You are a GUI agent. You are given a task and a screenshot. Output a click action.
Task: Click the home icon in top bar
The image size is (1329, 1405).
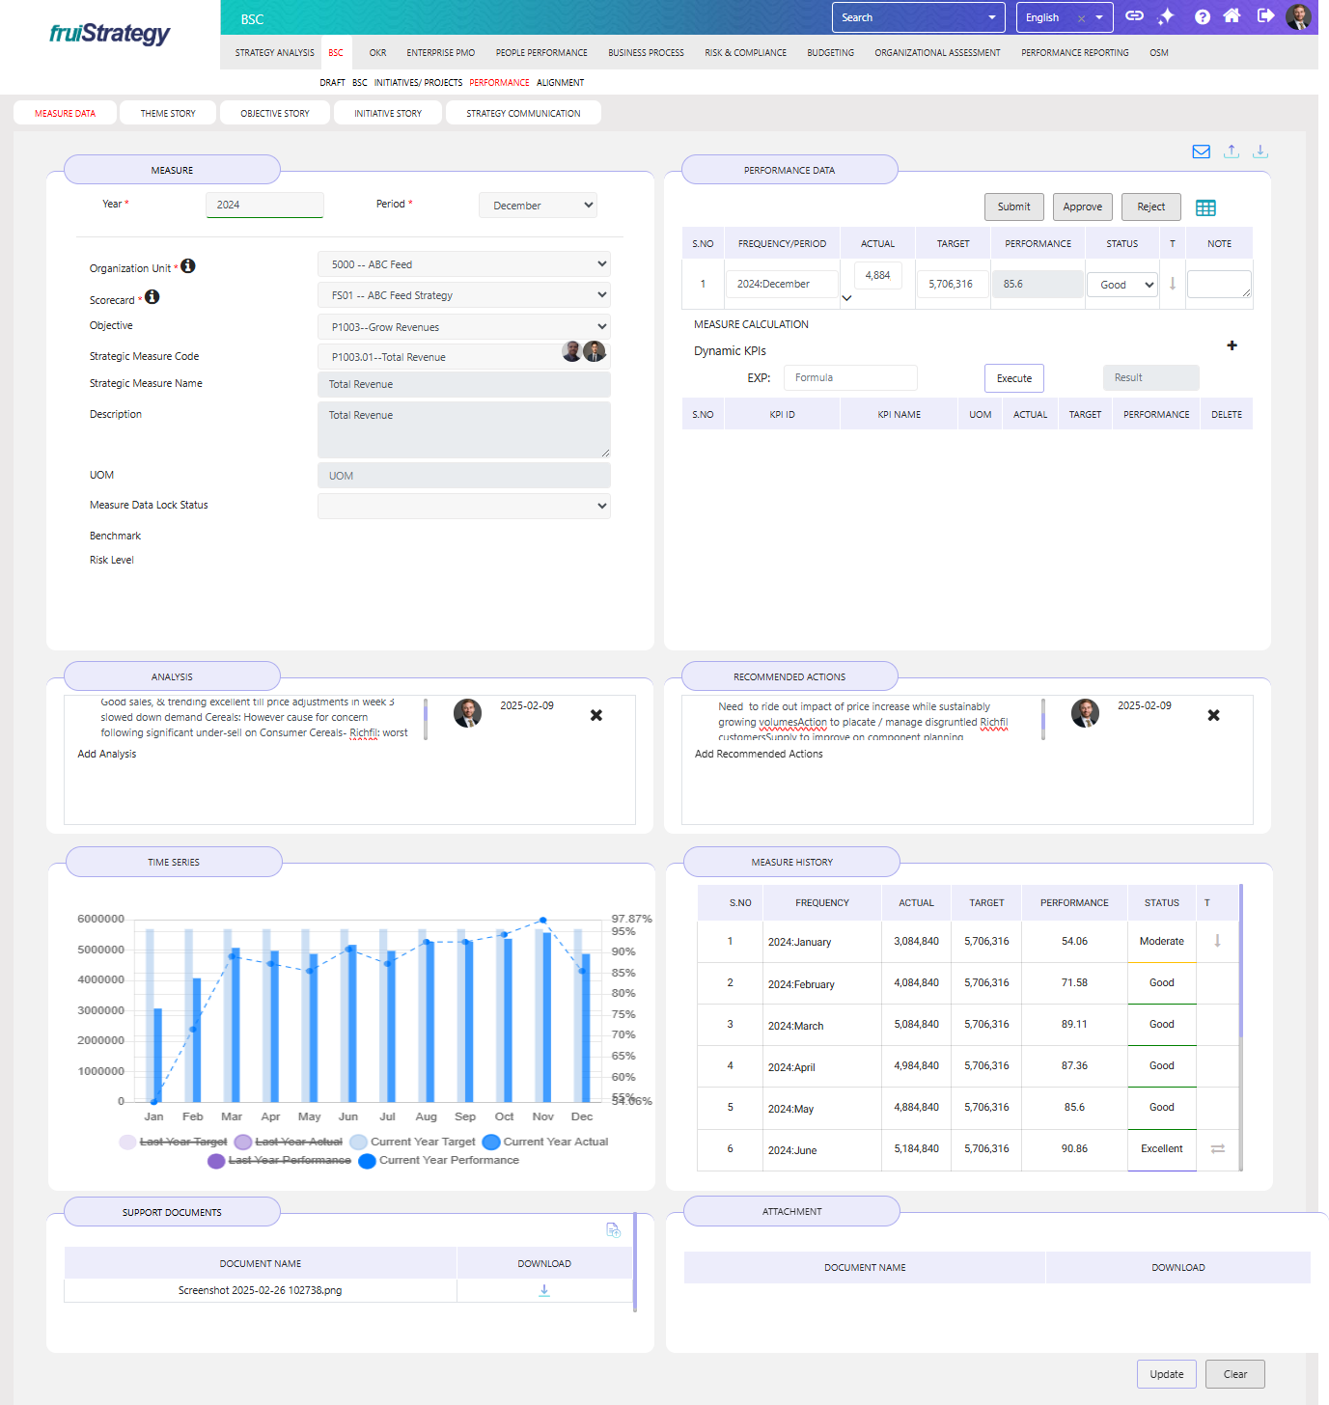point(1232,16)
